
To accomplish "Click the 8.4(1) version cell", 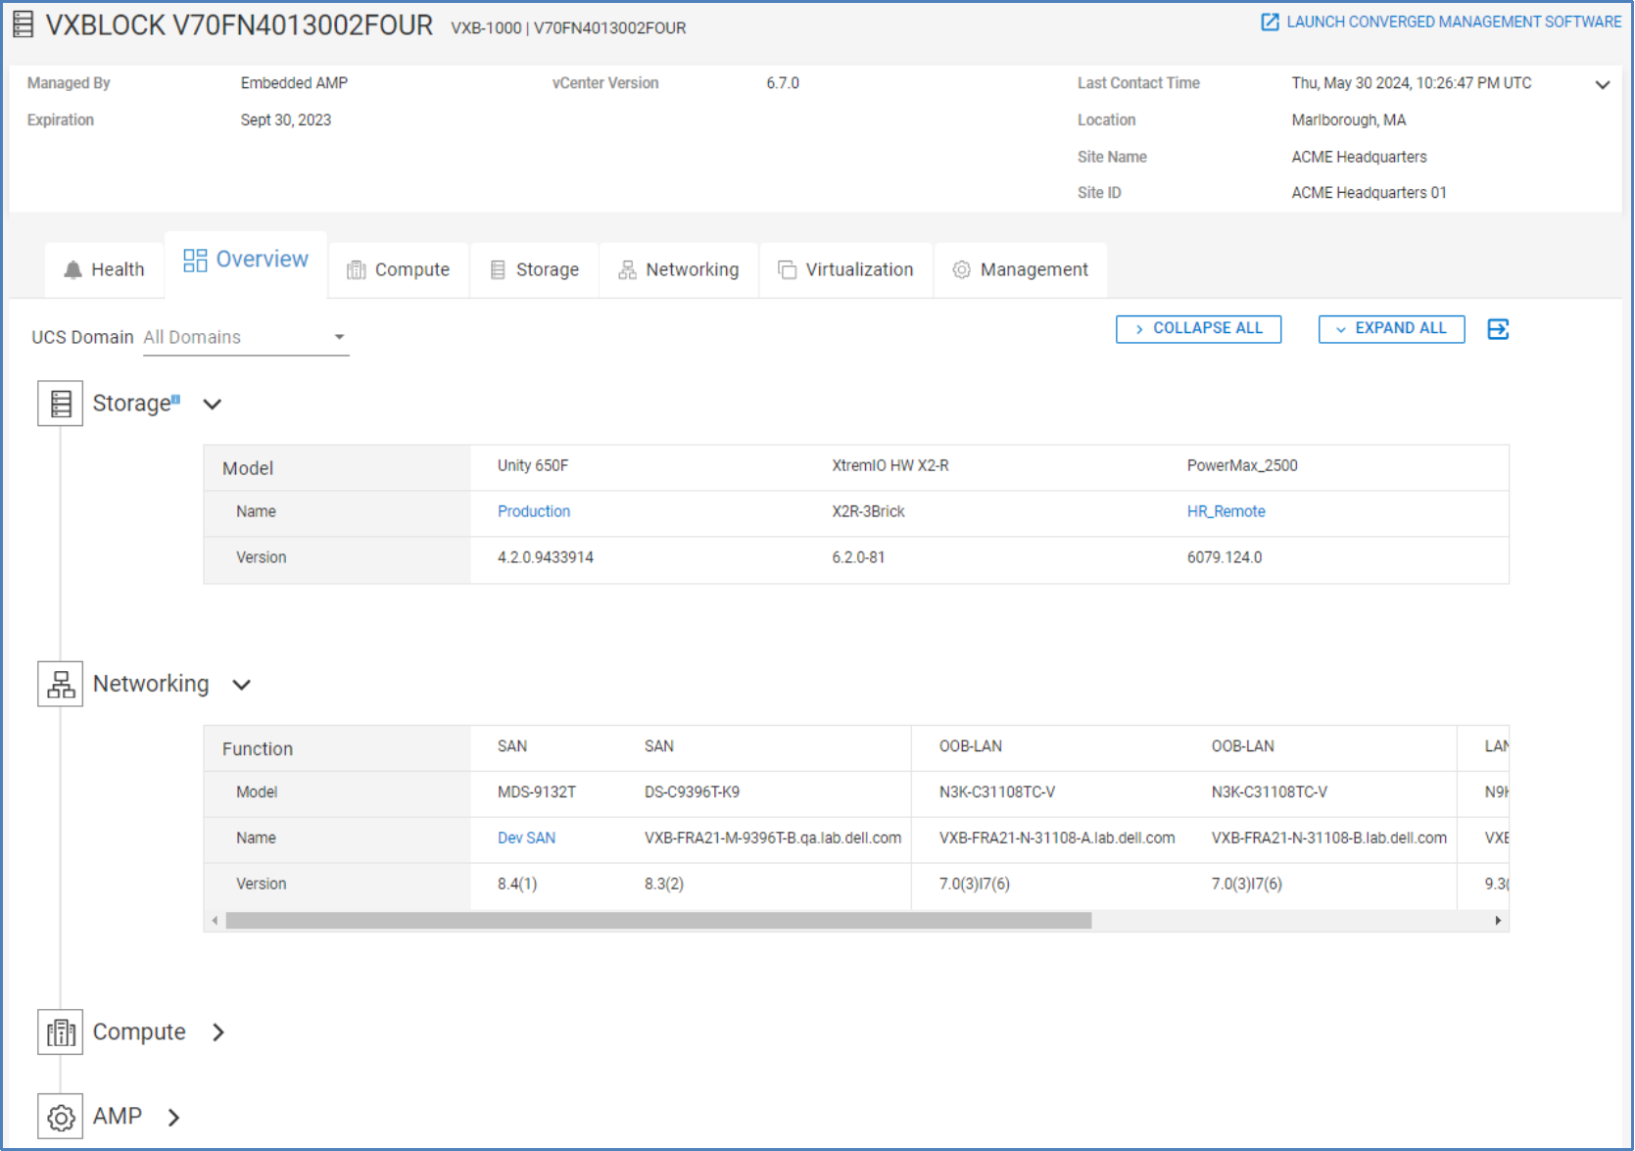I will pyautogui.click(x=517, y=885).
